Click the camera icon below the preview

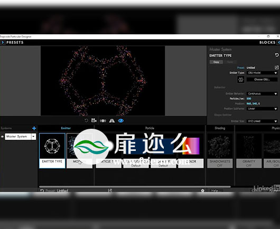click(x=94, y=120)
